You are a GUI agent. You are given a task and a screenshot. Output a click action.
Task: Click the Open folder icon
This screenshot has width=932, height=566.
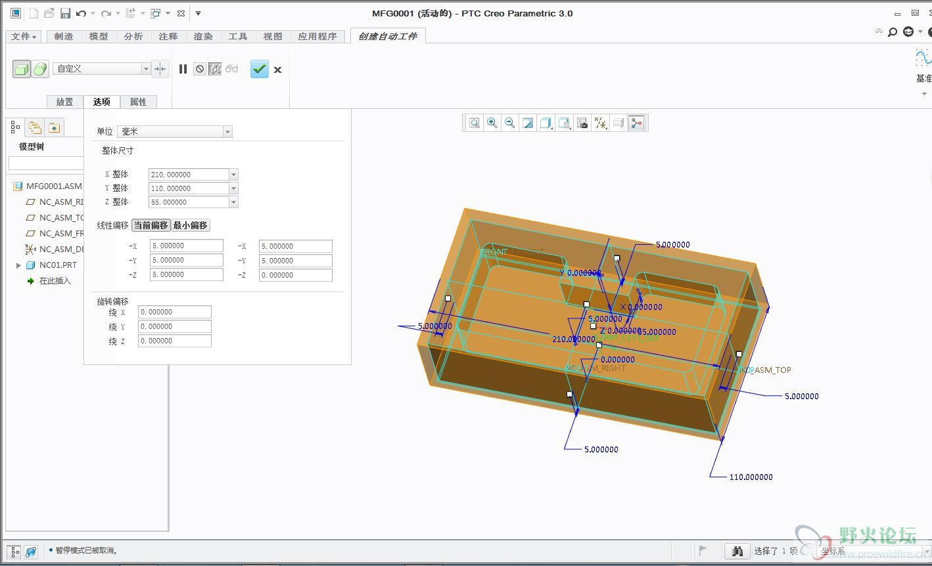click(x=49, y=13)
